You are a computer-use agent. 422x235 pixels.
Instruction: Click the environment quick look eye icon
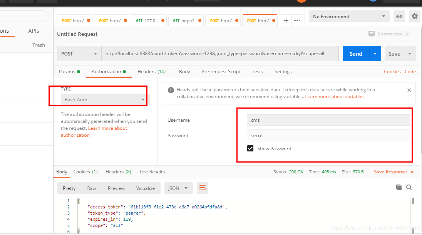(x=399, y=17)
